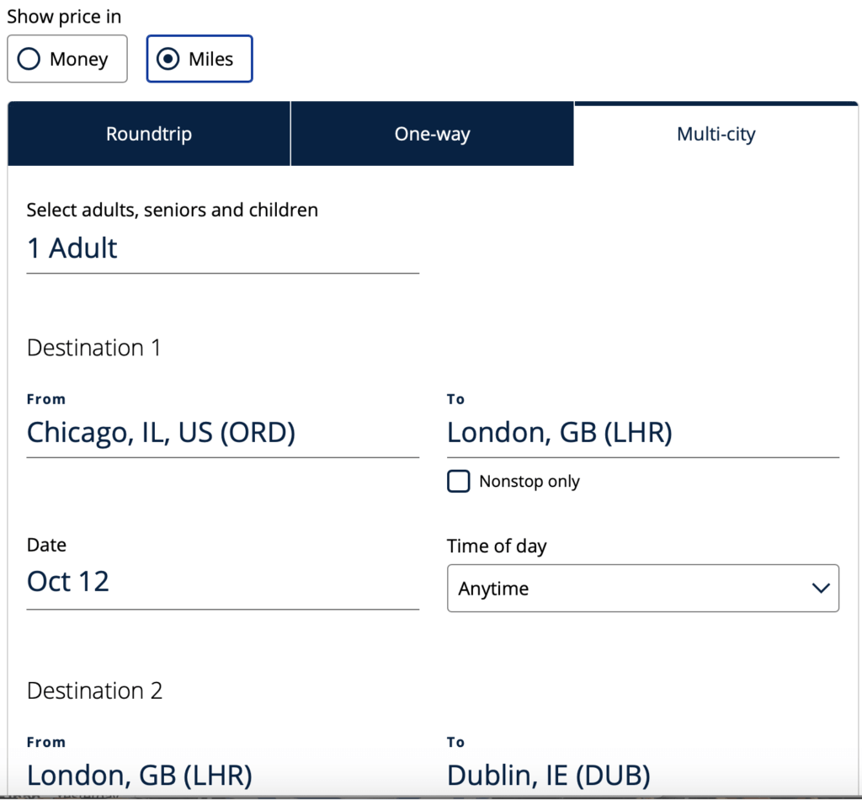Expand the Time of day dropdown
This screenshot has width=862, height=800.
point(642,588)
